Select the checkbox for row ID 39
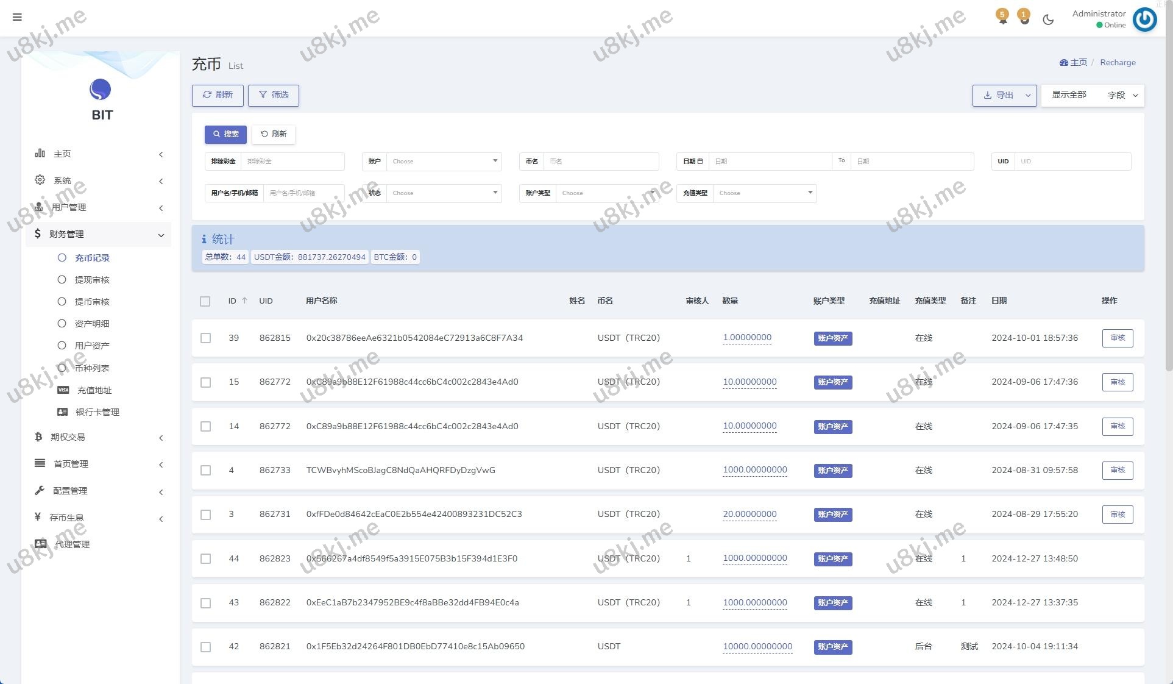The width and height of the screenshot is (1173, 684). point(205,338)
